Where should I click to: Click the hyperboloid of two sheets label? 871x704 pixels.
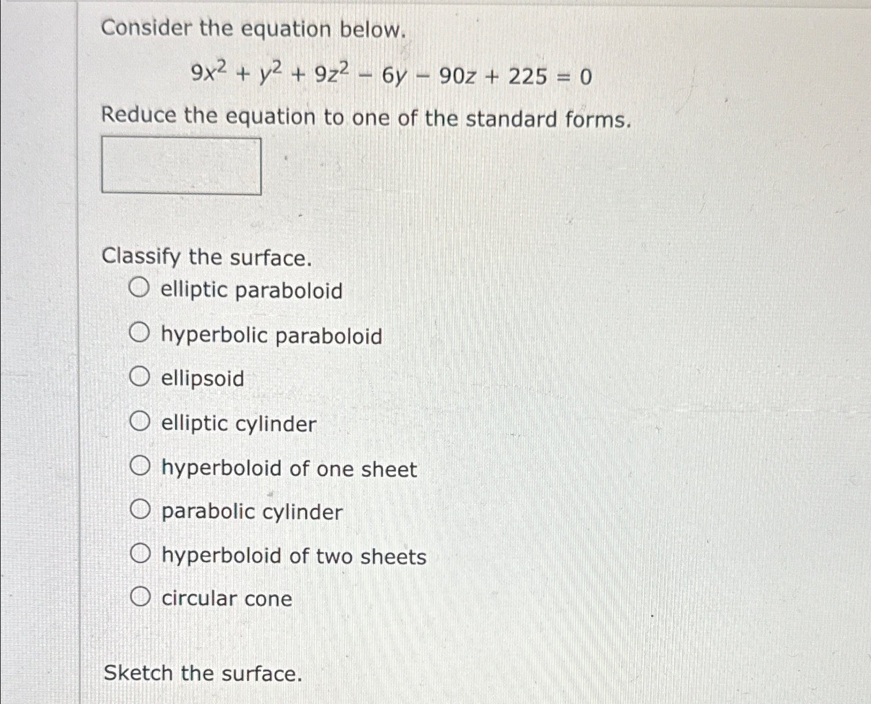294,556
